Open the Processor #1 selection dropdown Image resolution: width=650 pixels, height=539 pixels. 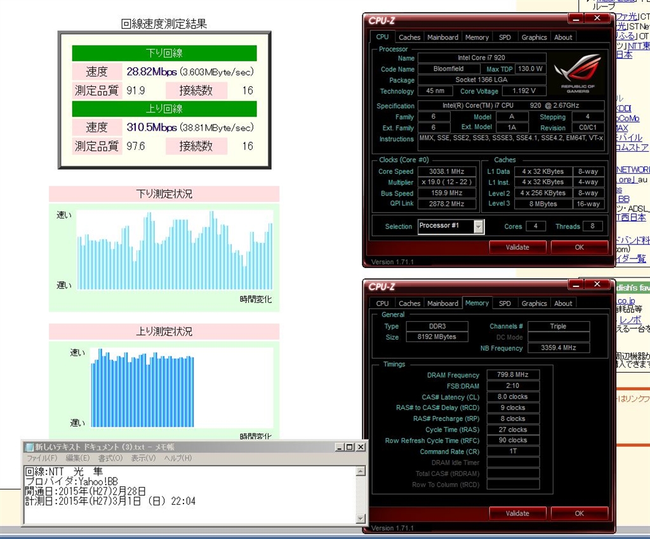click(479, 227)
